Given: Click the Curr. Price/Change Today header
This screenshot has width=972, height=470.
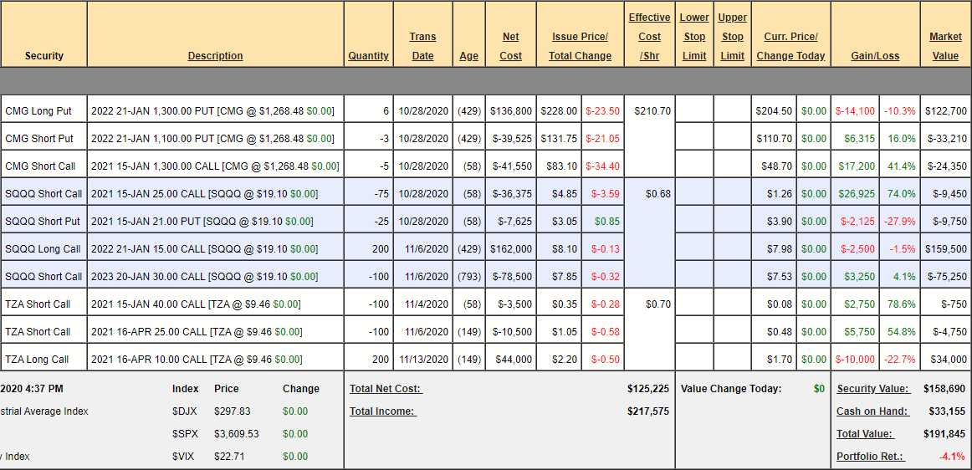Looking at the screenshot, I should [790, 46].
